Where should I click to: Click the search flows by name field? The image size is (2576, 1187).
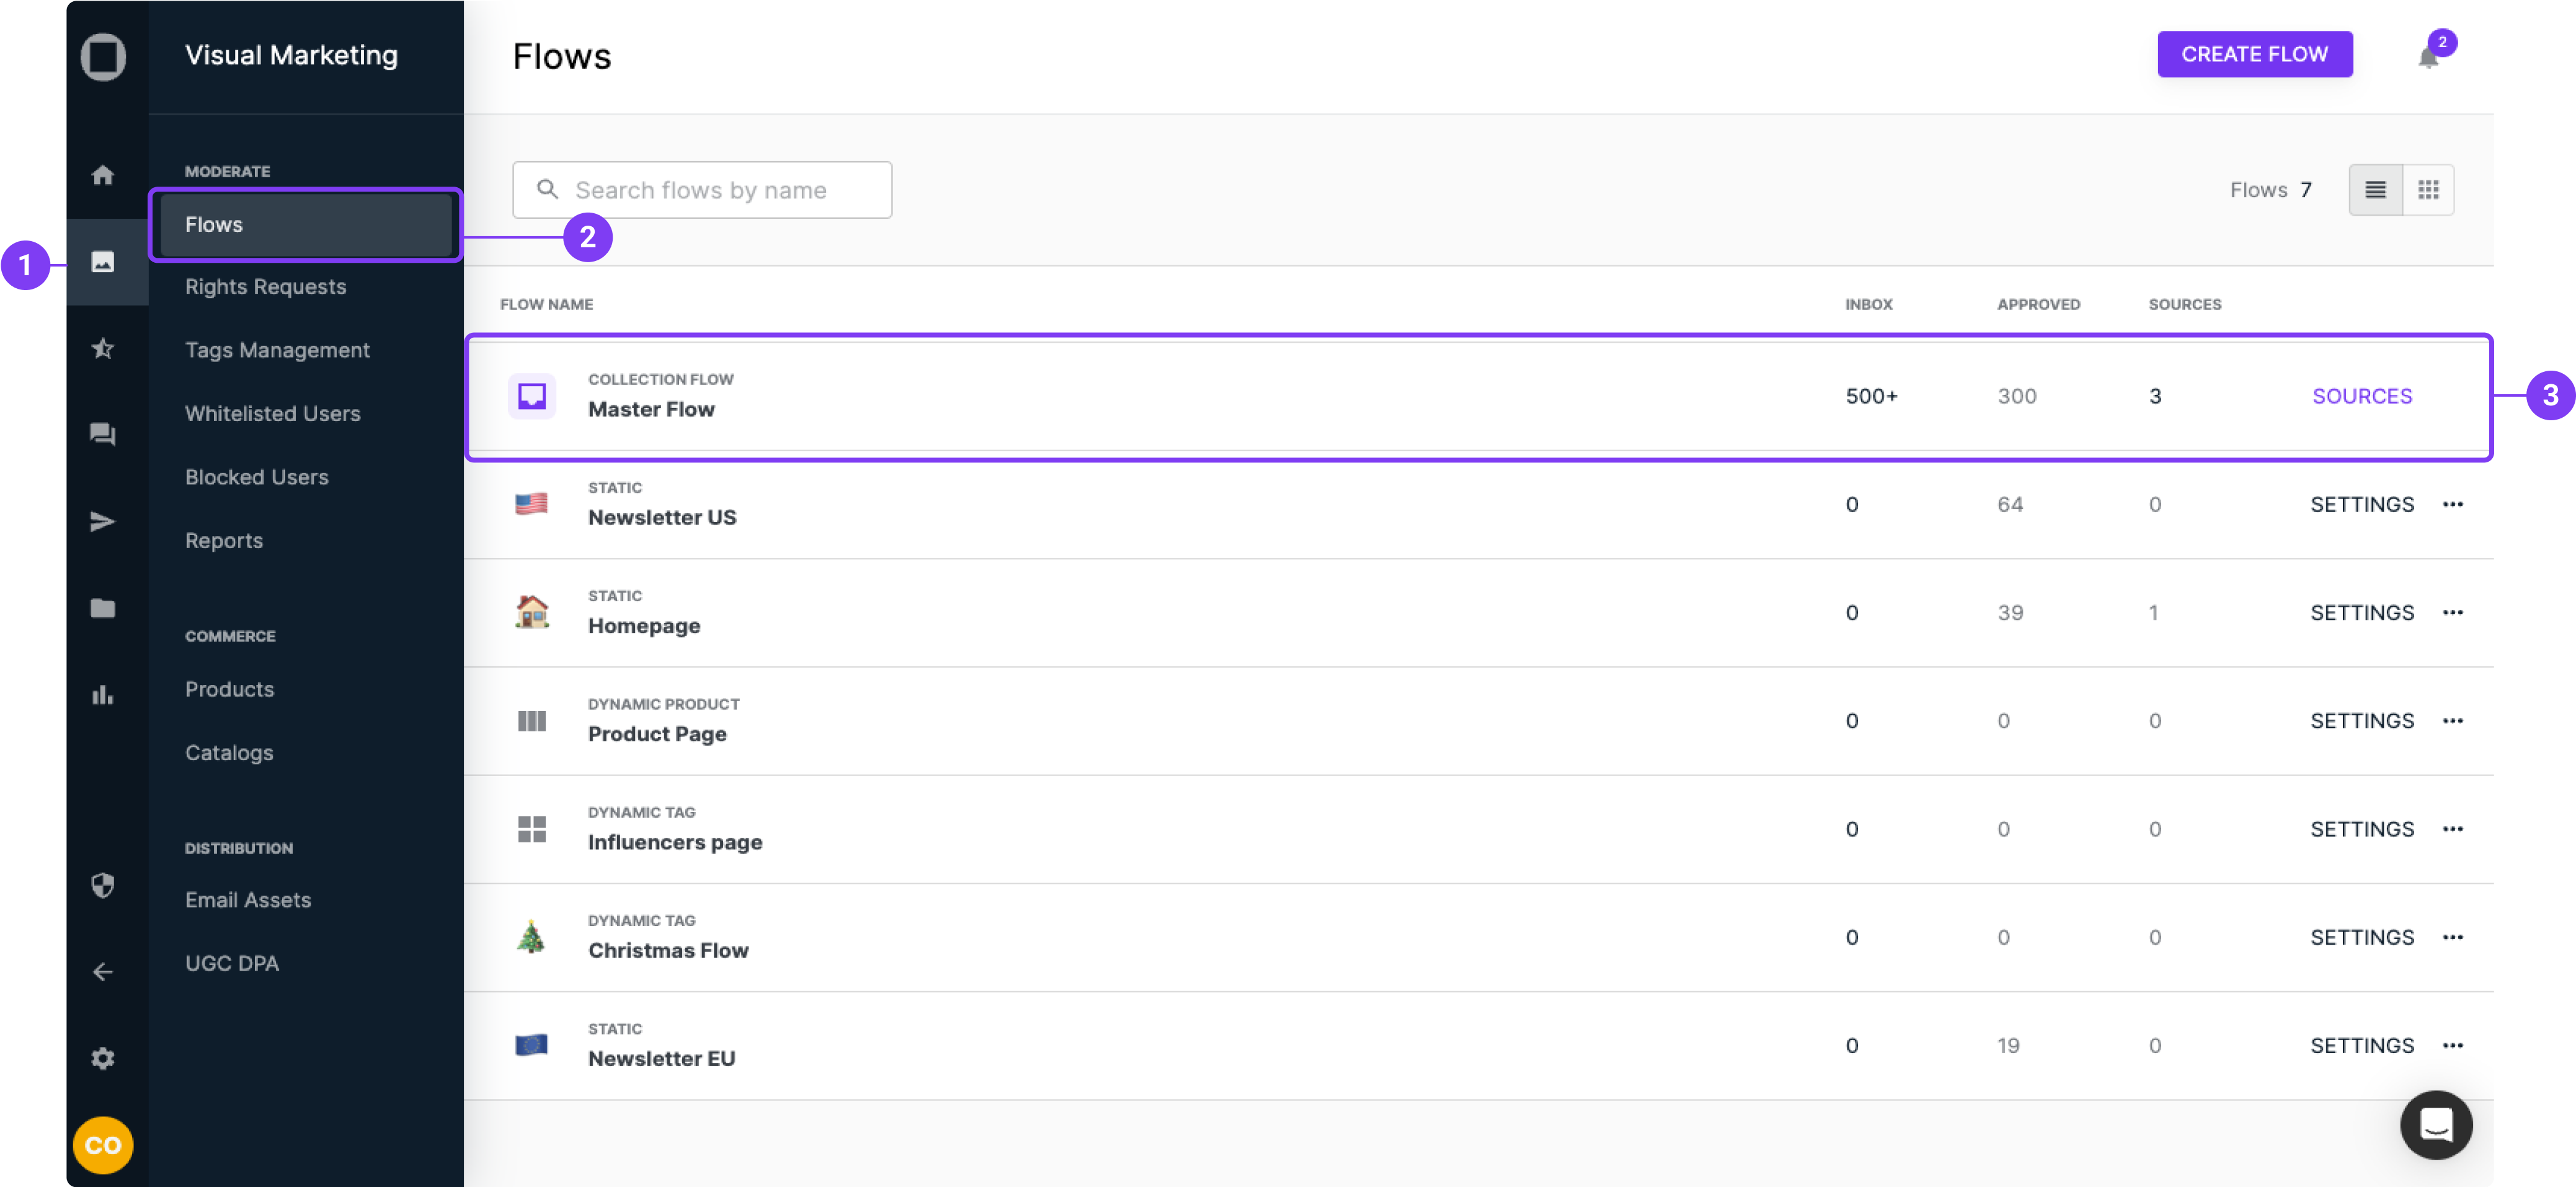(701, 190)
